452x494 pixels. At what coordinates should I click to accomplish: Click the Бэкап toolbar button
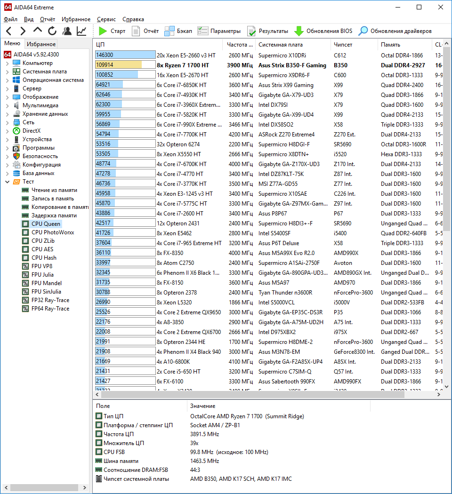coord(178,31)
